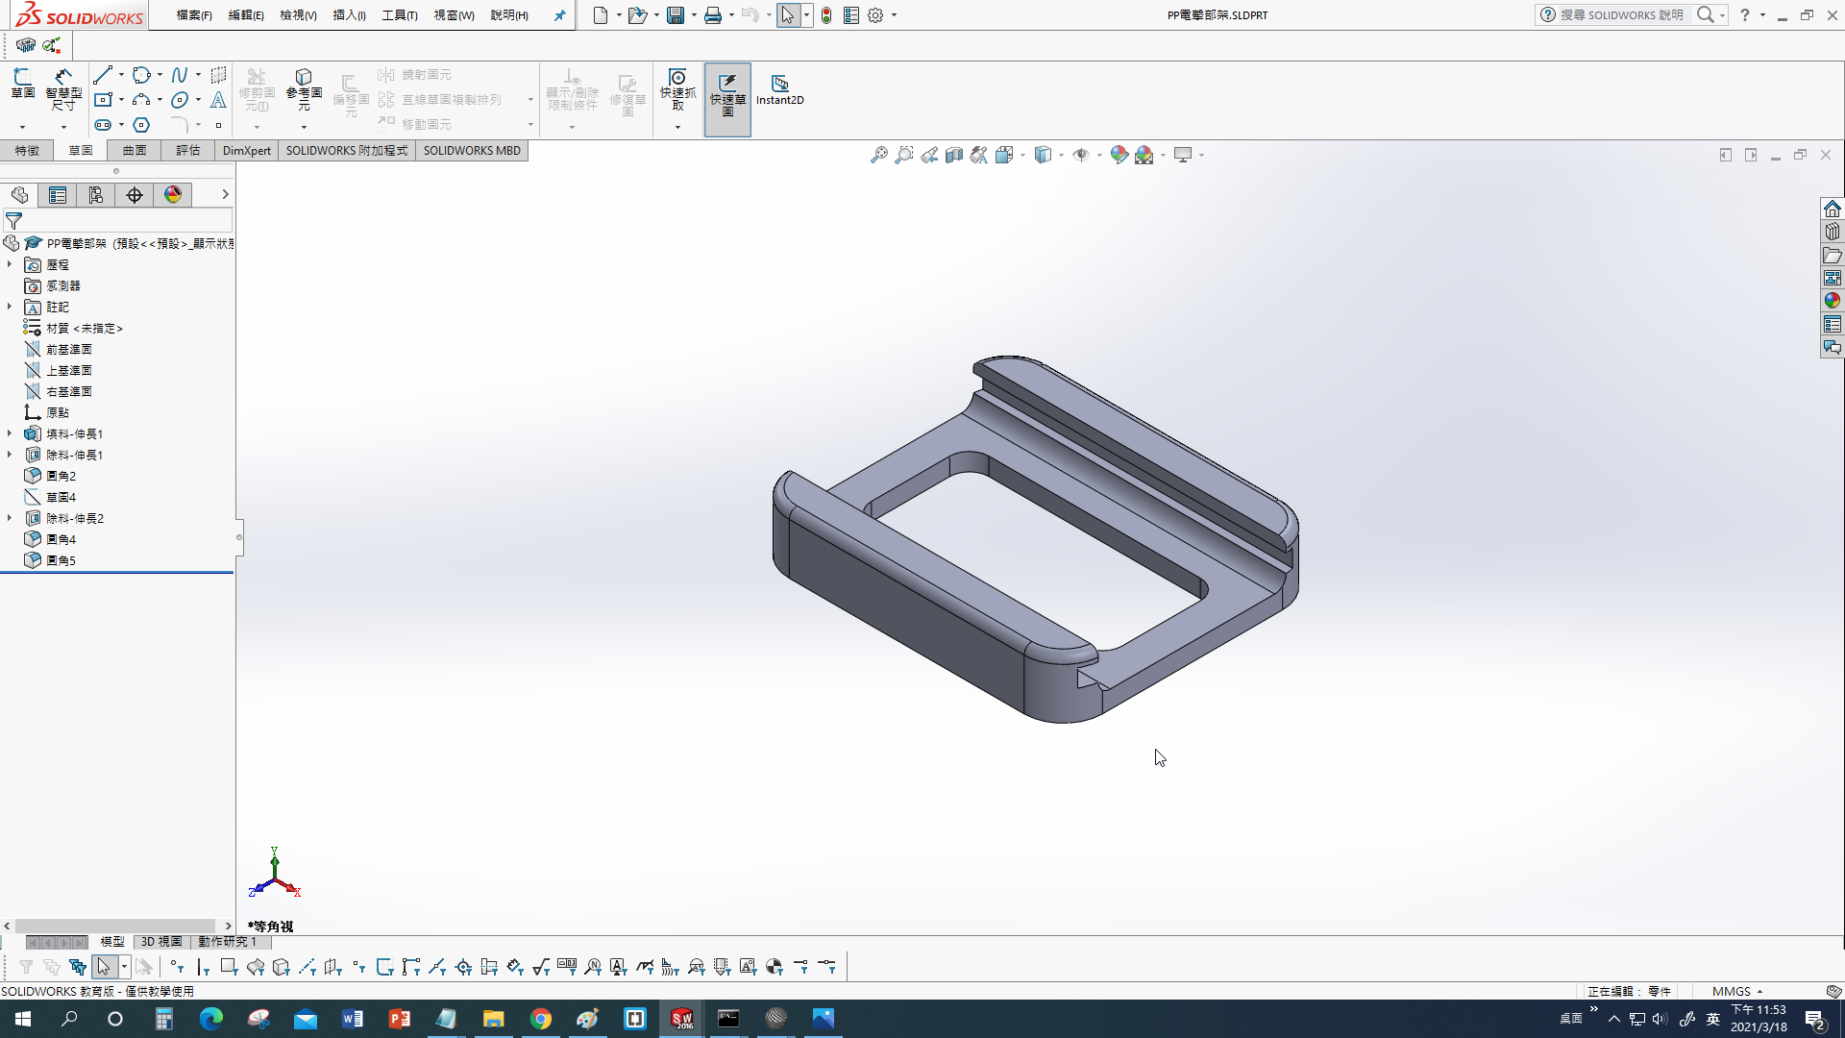Open Word from the Windows taskbar

[x=353, y=1019]
